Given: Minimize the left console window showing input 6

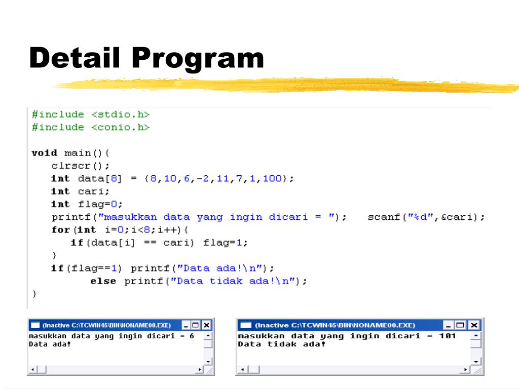Looking at the screenshot, I should pyautogui.click(x=186, y=325).
